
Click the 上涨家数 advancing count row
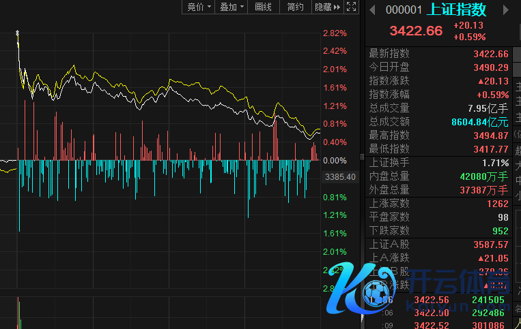click(x=438, y=204)
